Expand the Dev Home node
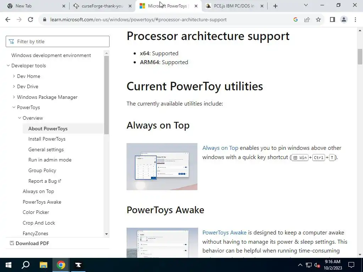 coord(14,76)
